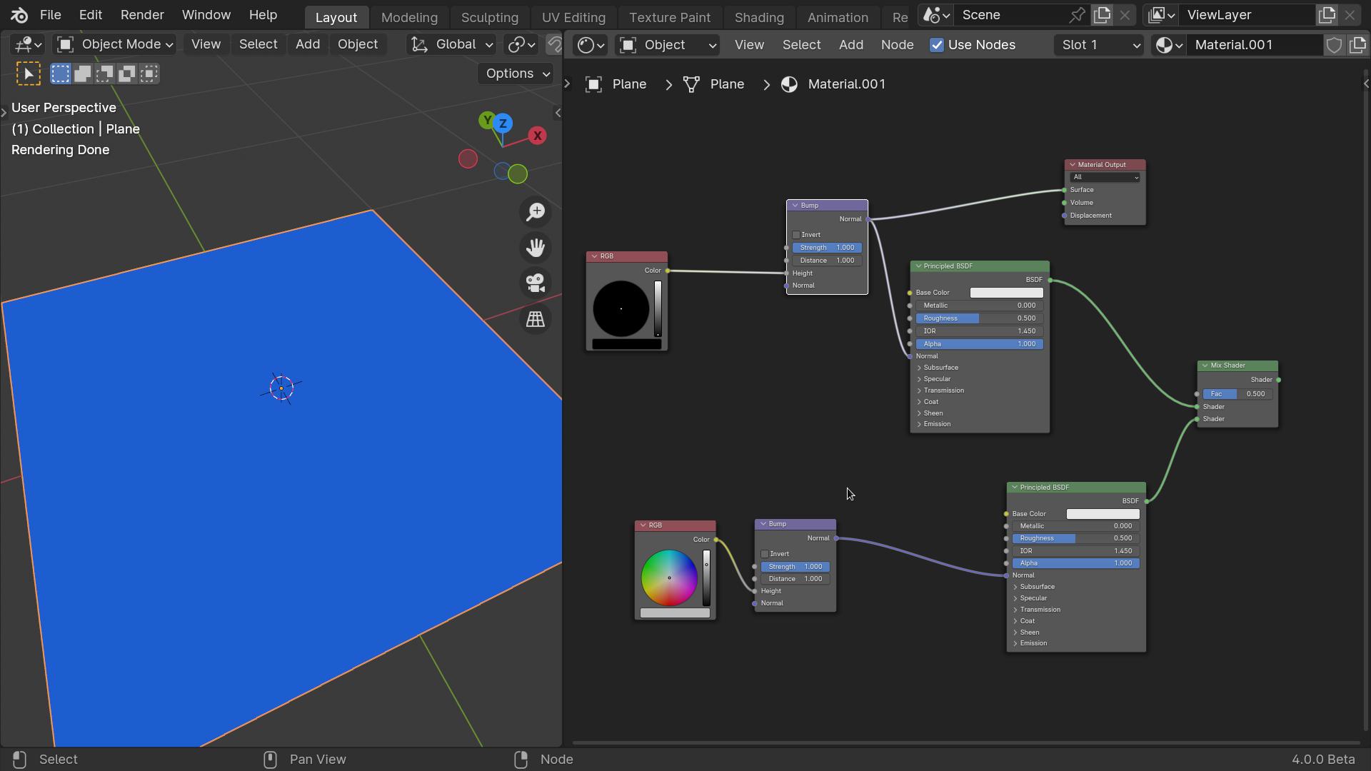Uncheck Use Nodes in the shader editor header
This screenshot has height=771, width=1371.
[938, 44]
